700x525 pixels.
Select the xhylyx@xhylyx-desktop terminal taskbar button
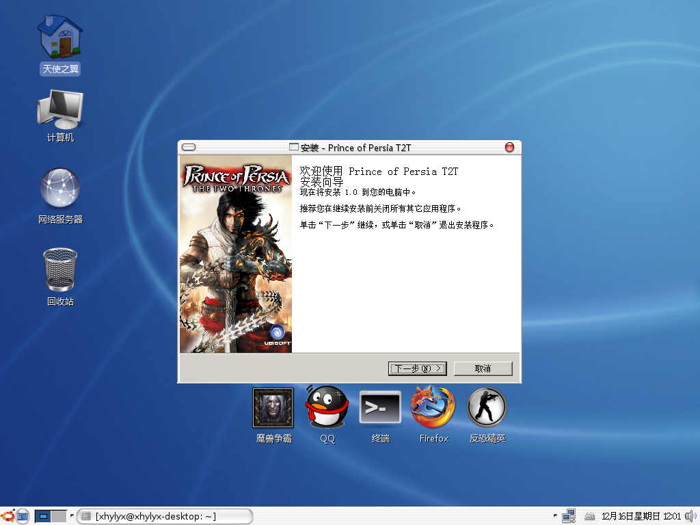[x=165, y=517]
